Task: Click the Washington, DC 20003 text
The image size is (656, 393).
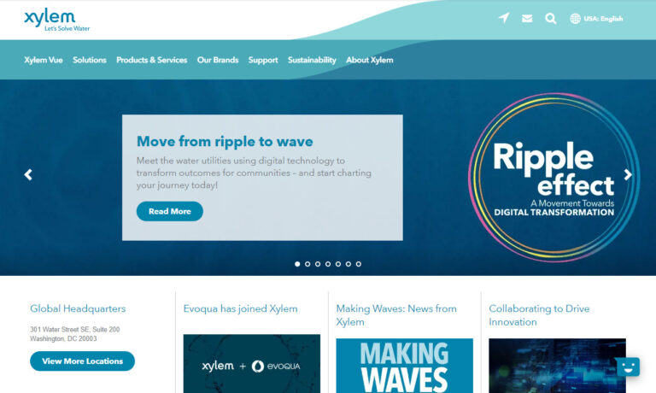Action: click(x=63, y=338)
